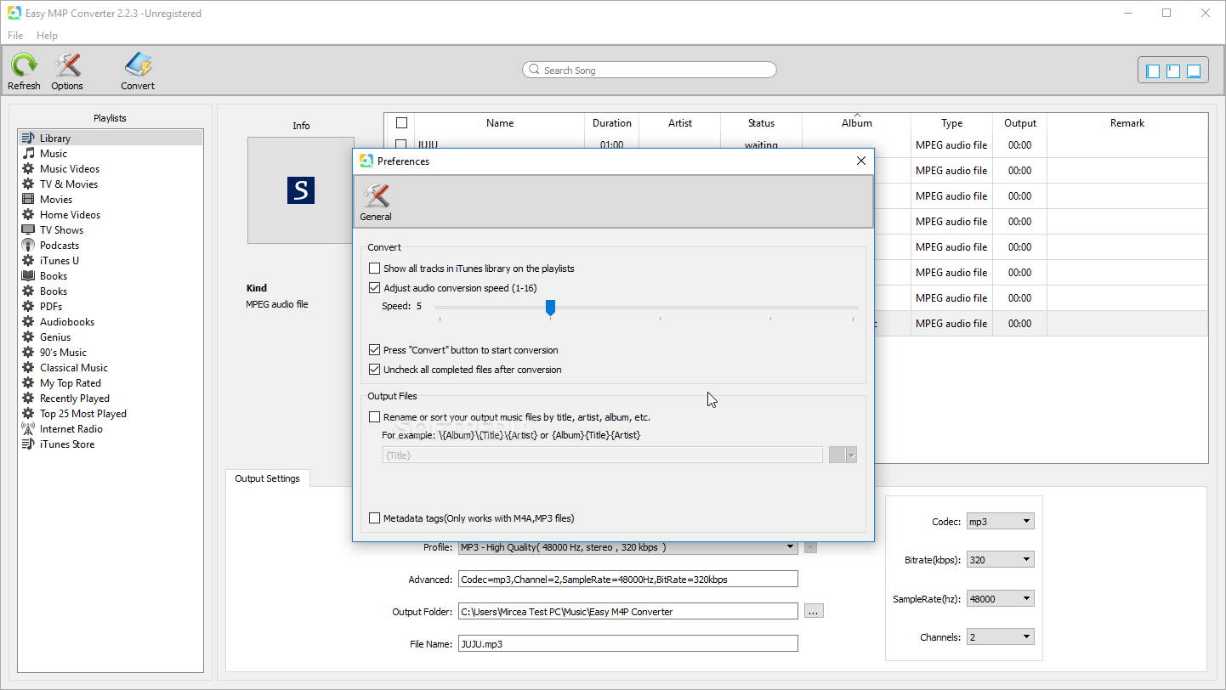Screen dimensions: 1226x690
Task: Open the Options toolbar icon
Action: pyautogui.click(x=67, y=71)
